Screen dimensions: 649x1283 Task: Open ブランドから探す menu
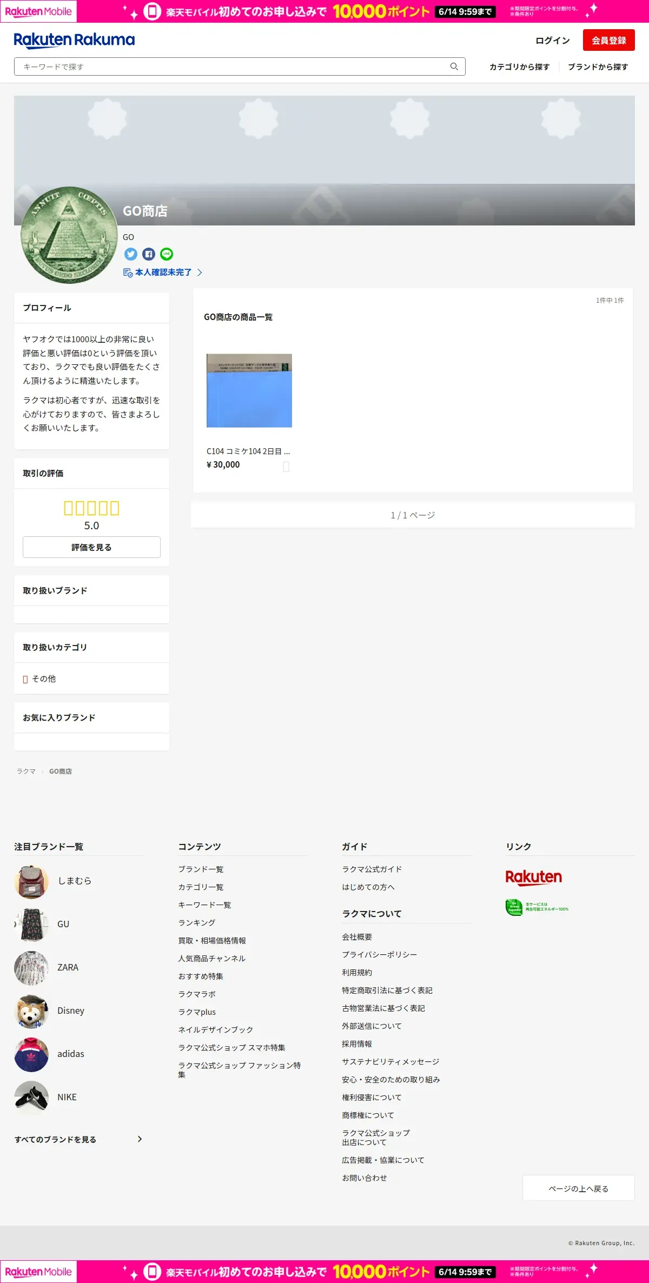(598, 67)
